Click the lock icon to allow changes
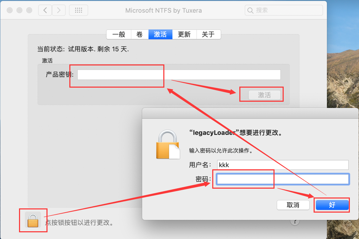 click(x=33, y=221)
